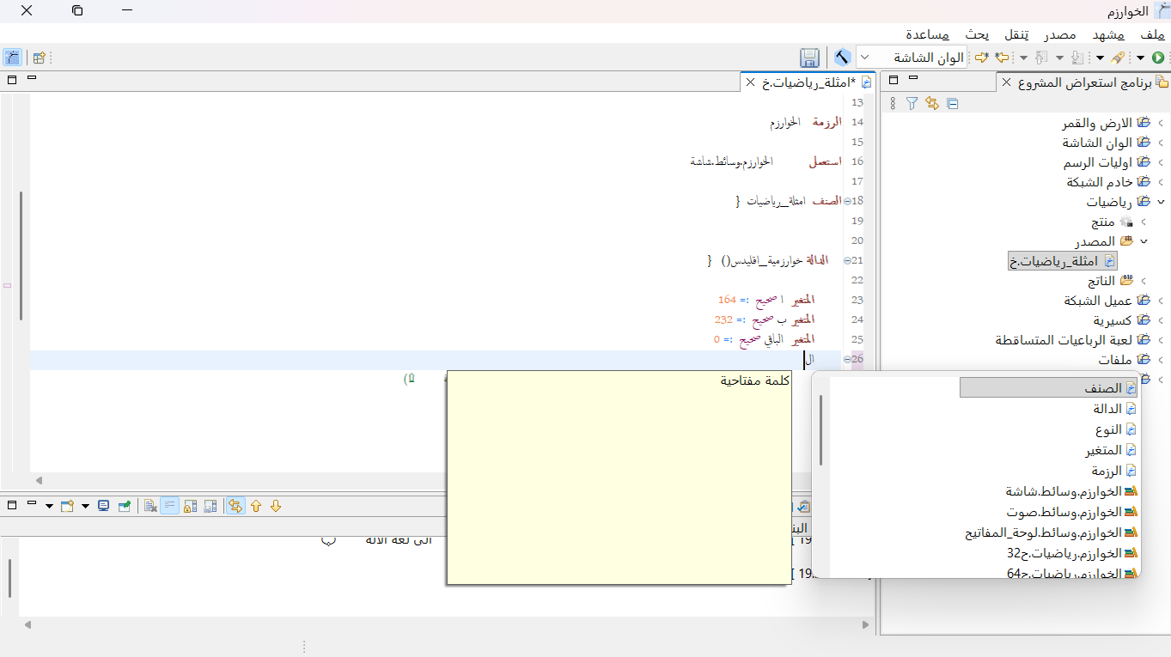Click the hammer build icon
1171x657 pixels.
coord(843,58)
